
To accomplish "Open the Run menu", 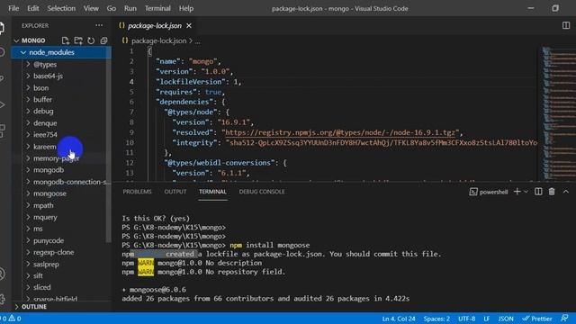I will (x=130, y=8).
